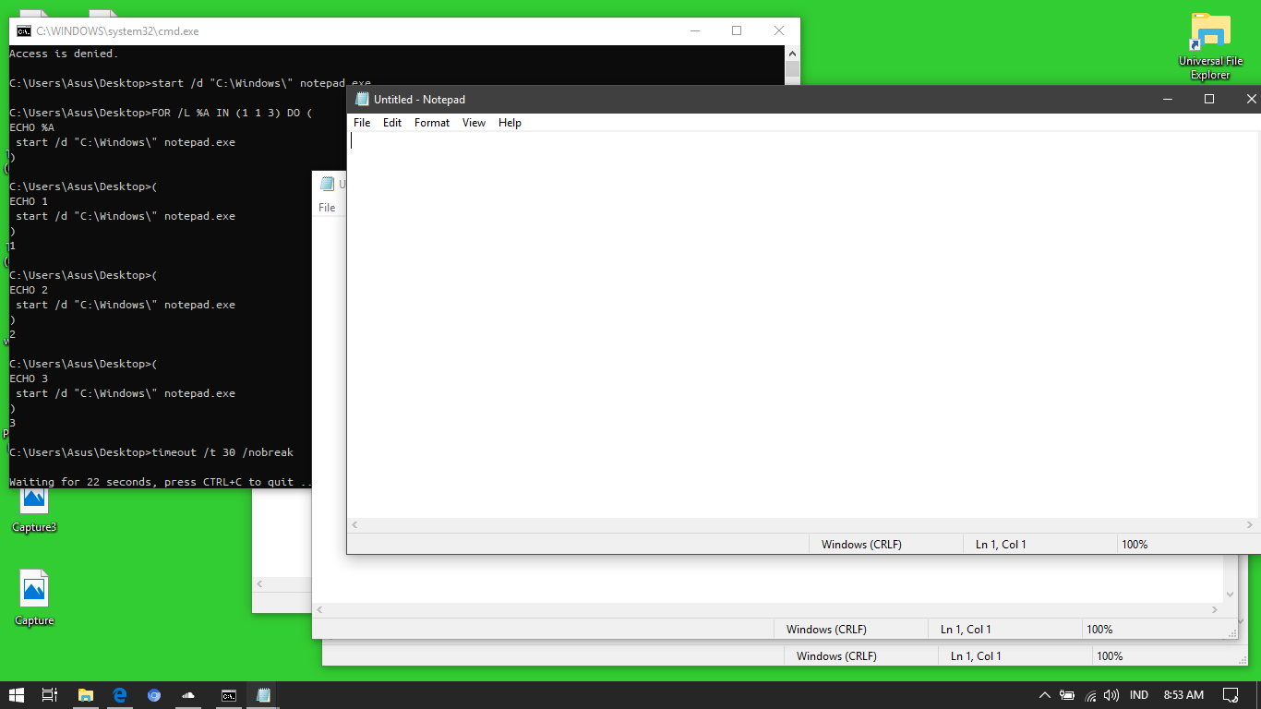Open the Edit menu in front Notepad

pyautogui.click(x=392, y=123)
